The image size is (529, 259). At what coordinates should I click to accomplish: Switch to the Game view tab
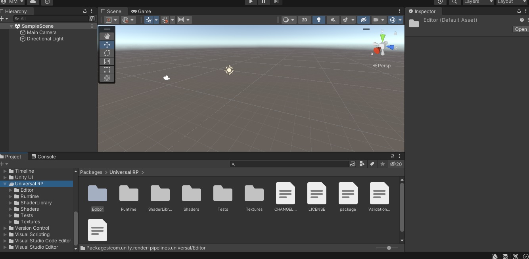141,11
